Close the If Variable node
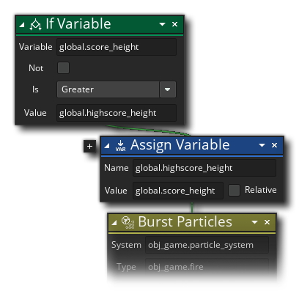The height and width of the screenshot is (294, 299). coord(174,24)
